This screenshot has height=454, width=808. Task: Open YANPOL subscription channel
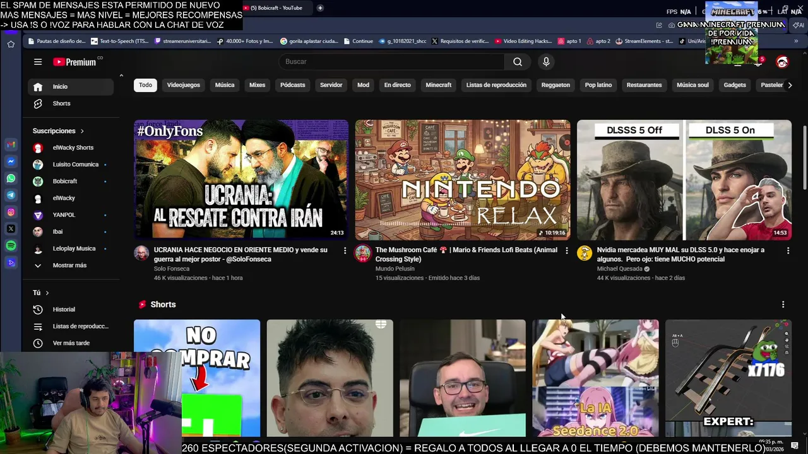point(71,215)
